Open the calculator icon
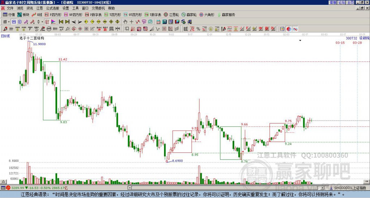Screen dimensions: 370x198 pos(165,22)
